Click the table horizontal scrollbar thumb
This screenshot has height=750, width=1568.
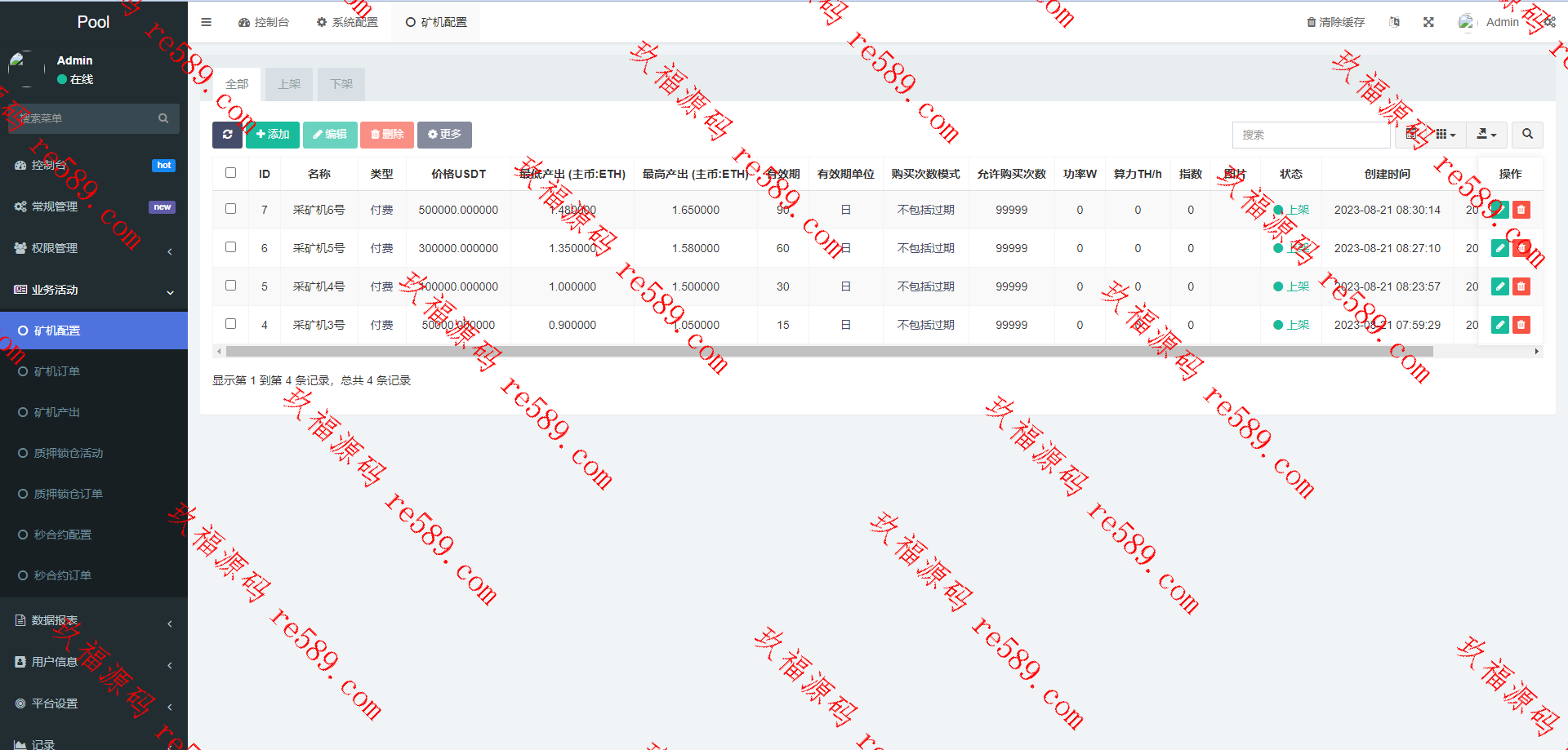[829, 352]
